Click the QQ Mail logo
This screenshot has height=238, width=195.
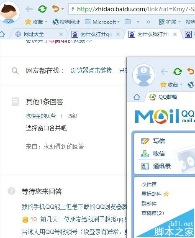(x=165, y=116)
